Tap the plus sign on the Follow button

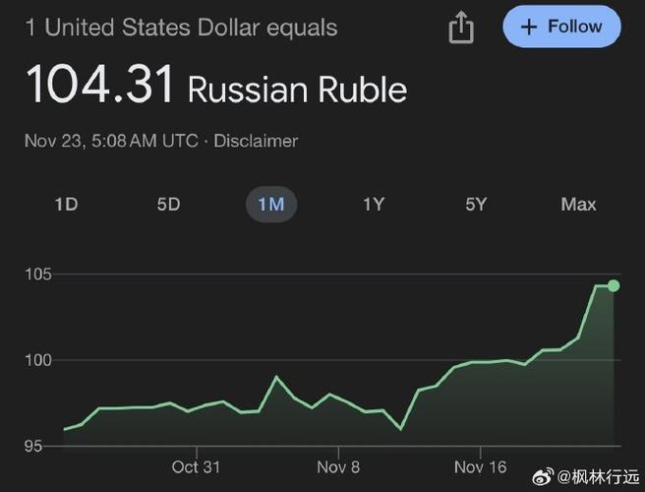(529, 28)
